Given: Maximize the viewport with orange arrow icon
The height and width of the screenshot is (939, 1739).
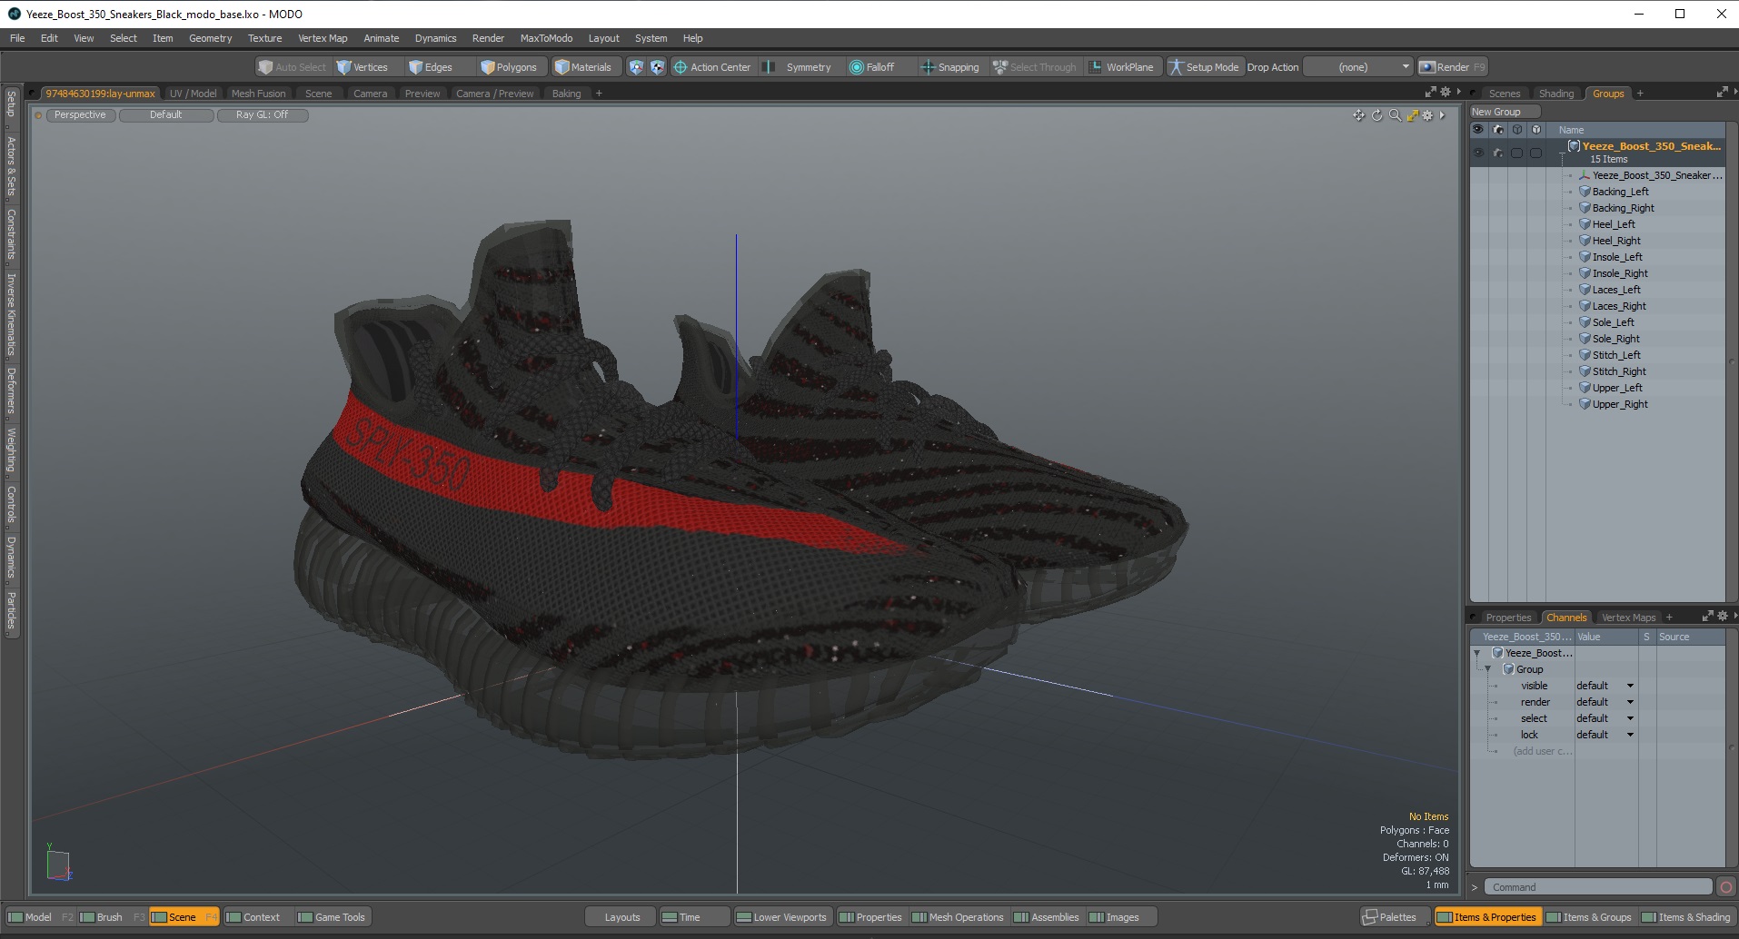Looking at the screenshot, I should click(x=1412, y=115).
